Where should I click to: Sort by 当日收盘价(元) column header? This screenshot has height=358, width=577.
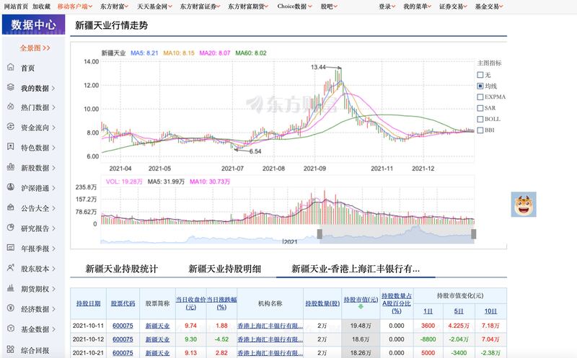coord(190,303)
